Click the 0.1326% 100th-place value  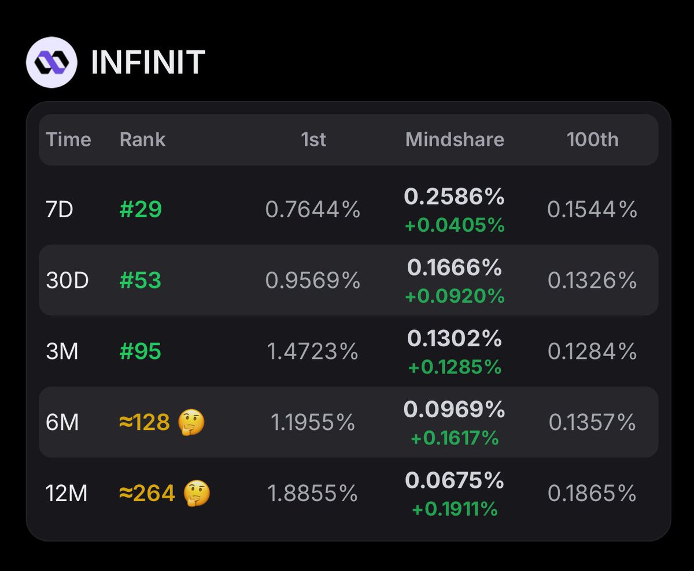coord(593,280)
